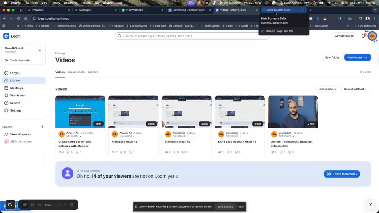The height and width of the screenshot is (213, 379).
Task: Open the Wi-Fi status menu
Action: 330,3
